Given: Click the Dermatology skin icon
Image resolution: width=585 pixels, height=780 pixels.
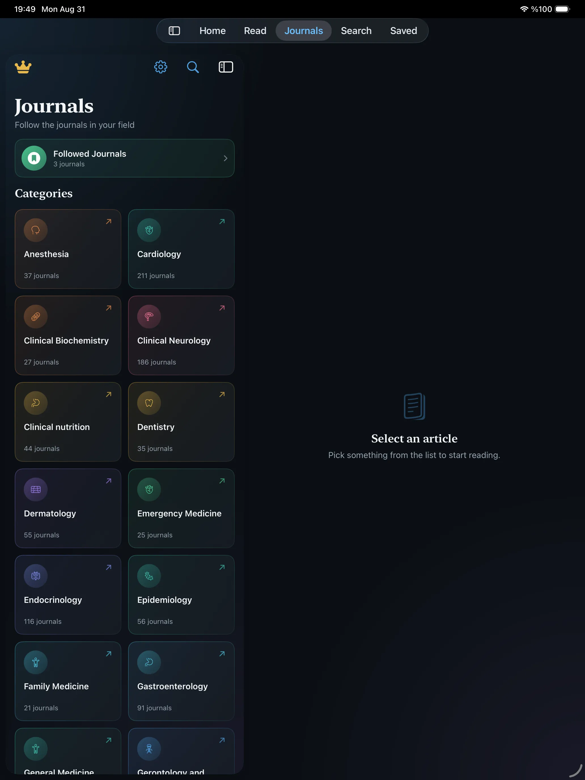Looking at the screenshot, I should 36,489.
